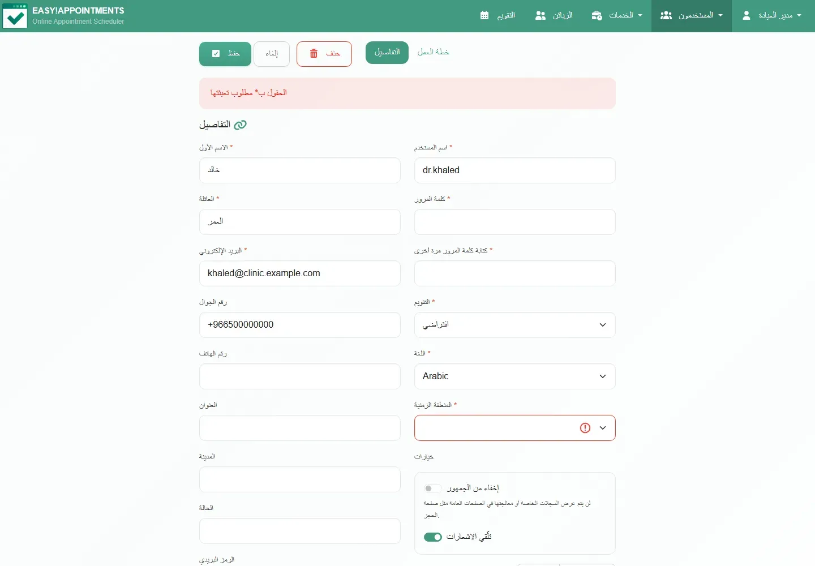Click the حفظ save button
815x566 pixels.
225,54
